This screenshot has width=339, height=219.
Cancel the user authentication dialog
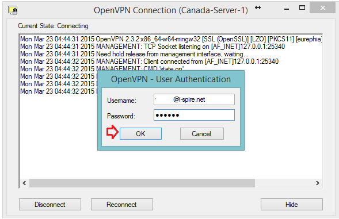tap(201, 134)
